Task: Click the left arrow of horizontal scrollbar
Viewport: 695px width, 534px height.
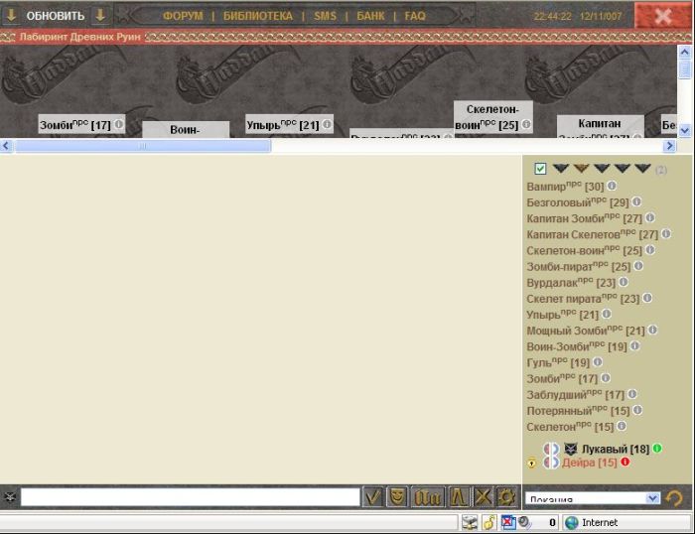Action: point(6,146)
